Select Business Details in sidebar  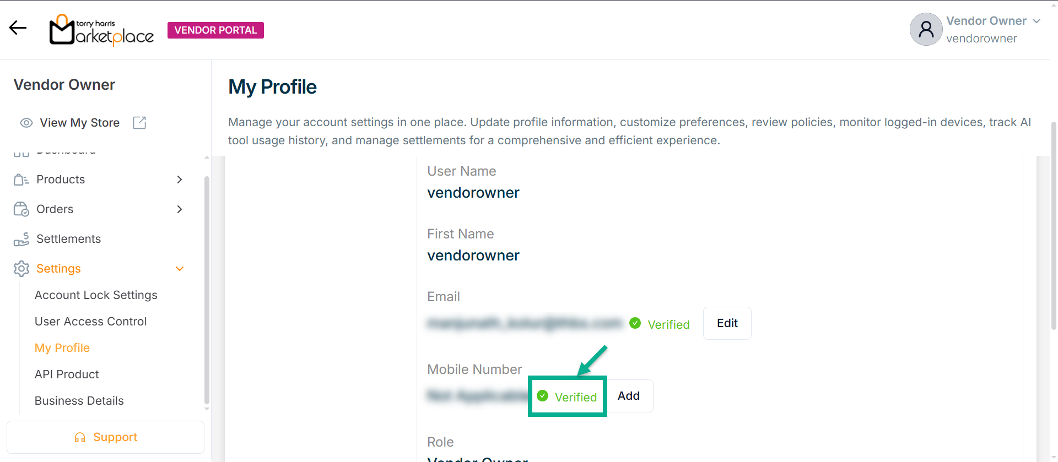tap(79, 401)
